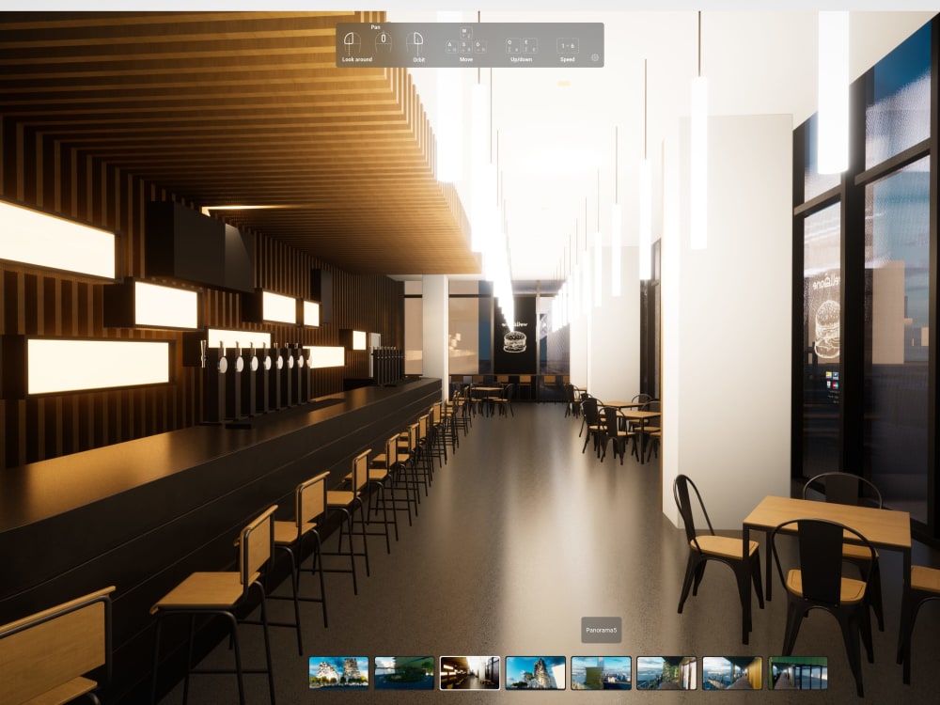Click the Look around mouse icon
This screenshot has height=705, width=940.
352,43
